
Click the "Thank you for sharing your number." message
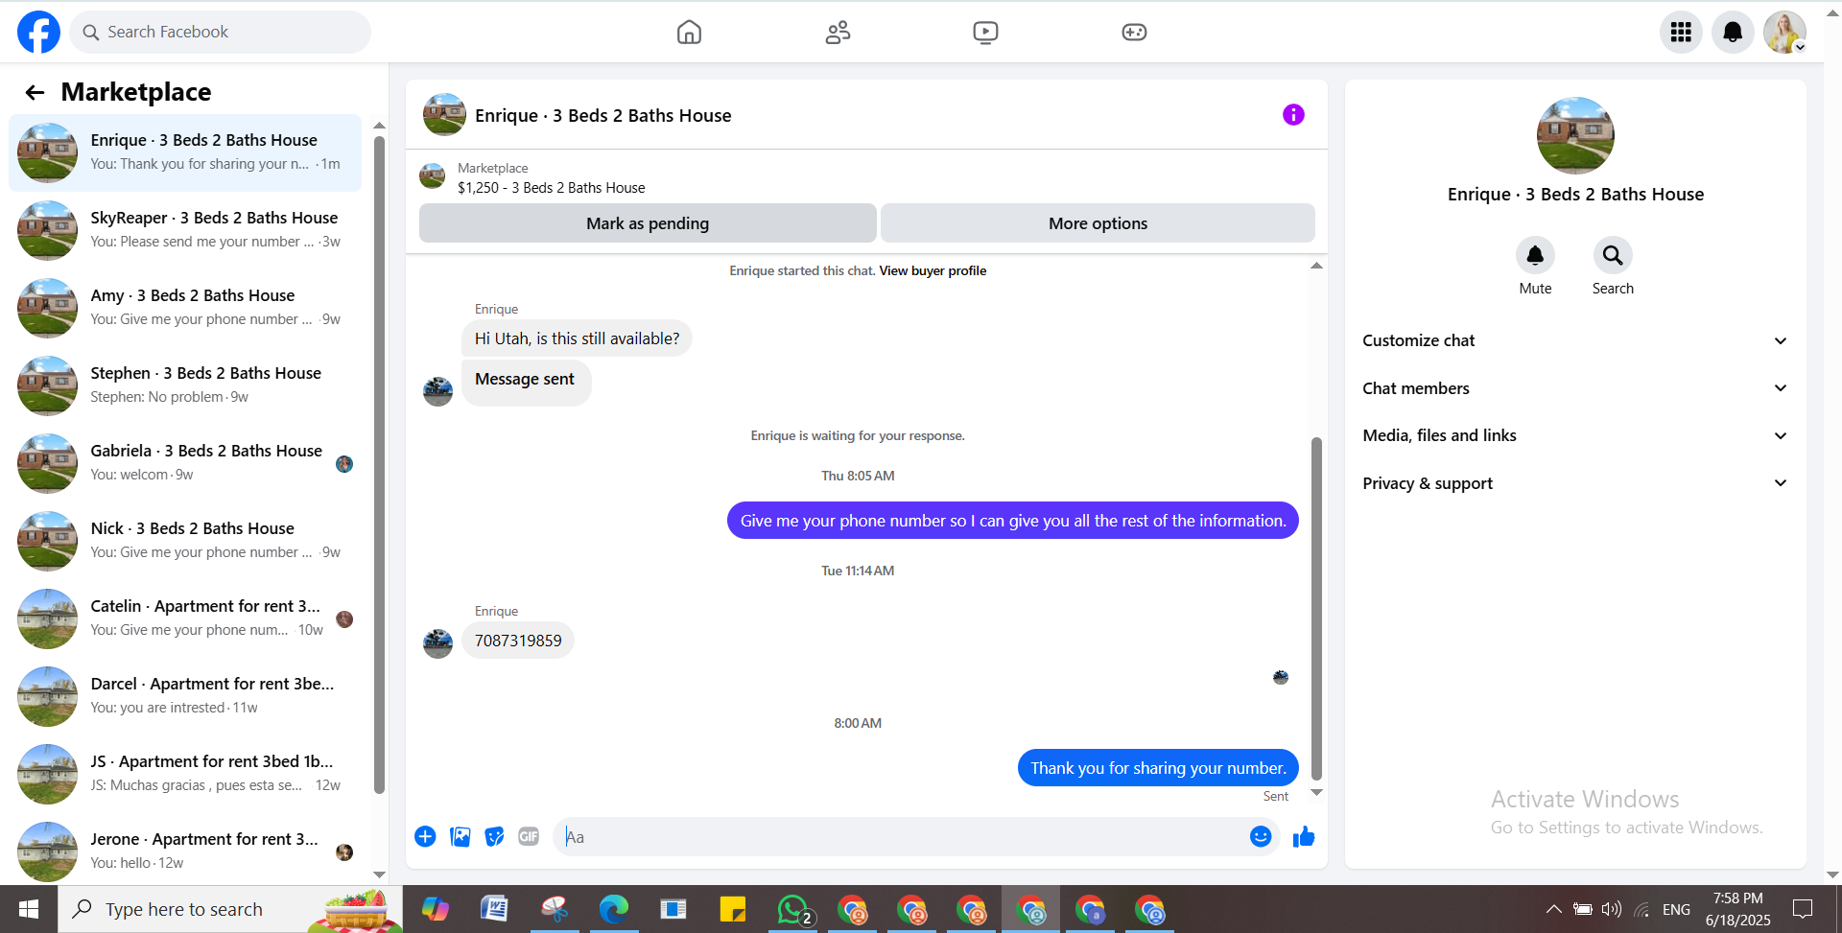(1158, 768)
